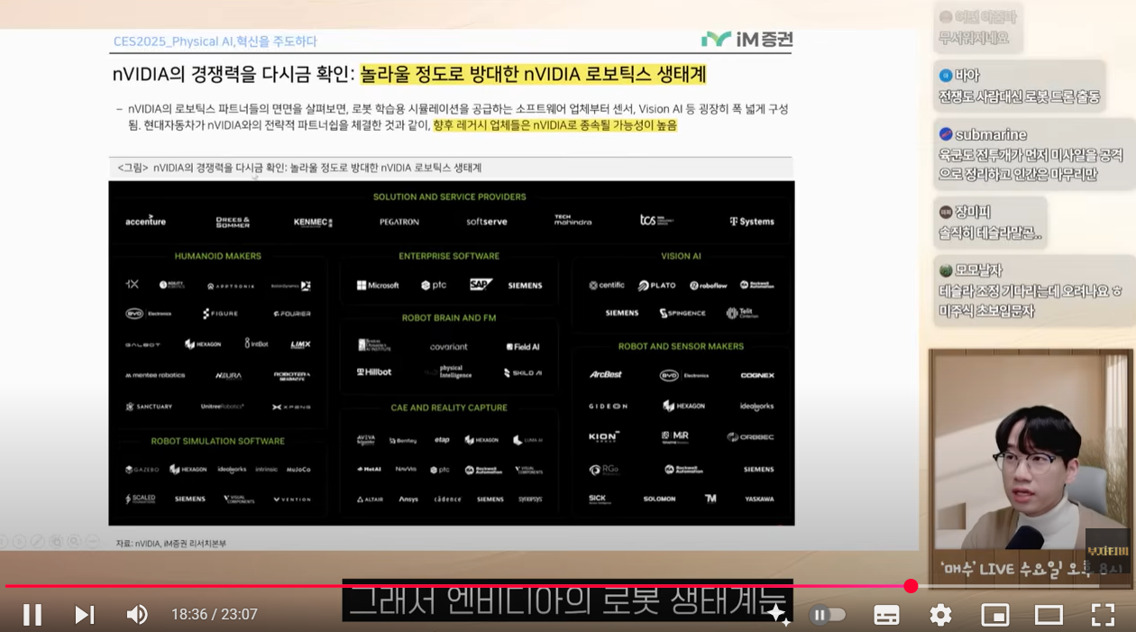The height and width of the screenshot is (632, 1136).
Task: Click the Microsoft logo
Action: click(x=378, y=285)
